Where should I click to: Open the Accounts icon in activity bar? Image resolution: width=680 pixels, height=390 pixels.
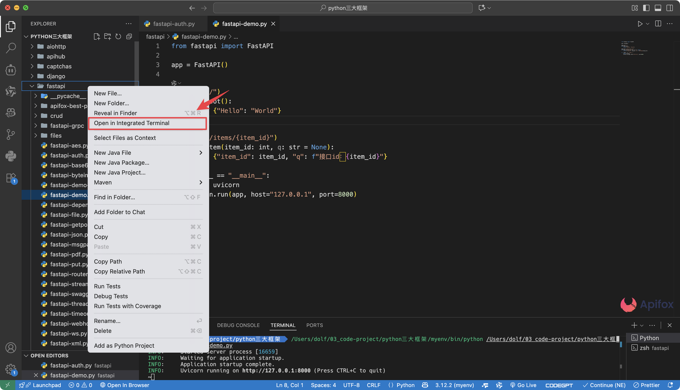pos(11,348)
